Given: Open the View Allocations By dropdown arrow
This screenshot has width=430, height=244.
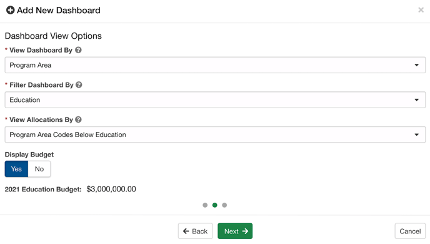Looking at the screenshot, I should pos(416,135).
